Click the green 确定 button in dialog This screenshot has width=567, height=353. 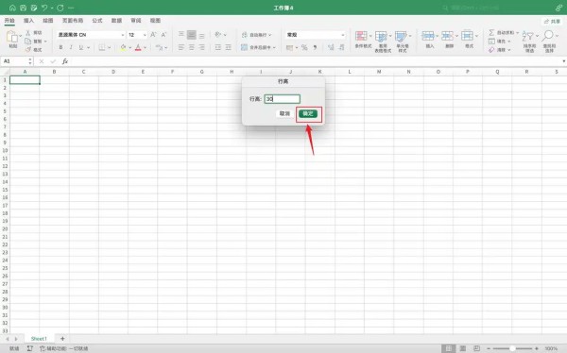308,114
